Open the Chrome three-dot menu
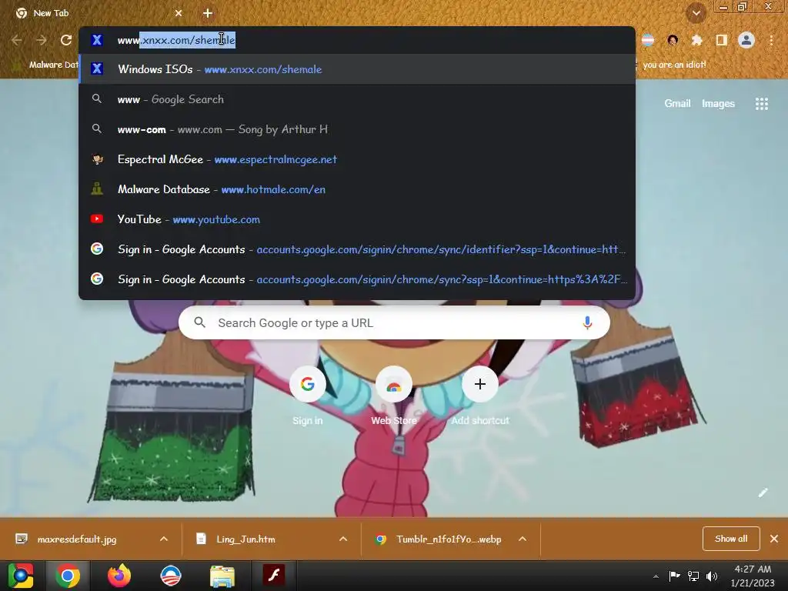Viewport: 788px width, 591px height. coord(771,40)
